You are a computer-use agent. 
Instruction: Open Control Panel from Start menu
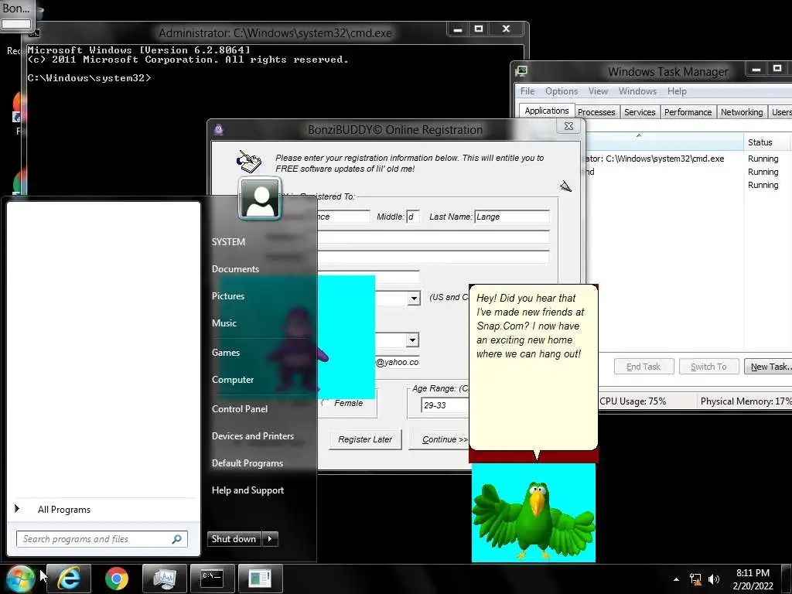click(240, 408)
